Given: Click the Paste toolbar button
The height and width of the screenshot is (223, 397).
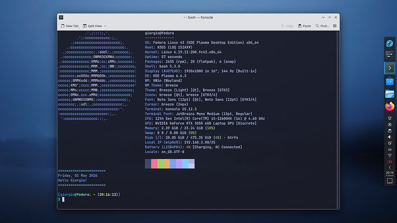Looking at the screenshot, I should (x=304, y=26).
